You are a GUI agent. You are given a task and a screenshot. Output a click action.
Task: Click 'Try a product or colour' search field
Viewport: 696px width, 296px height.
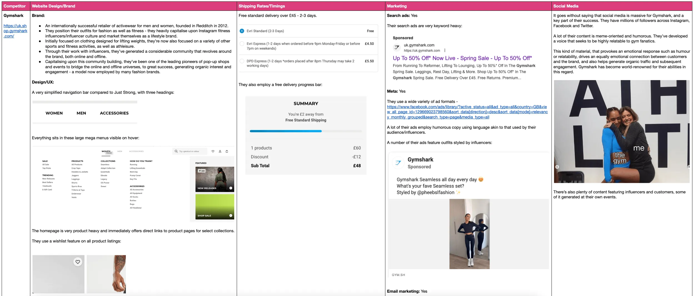(189, 151)
